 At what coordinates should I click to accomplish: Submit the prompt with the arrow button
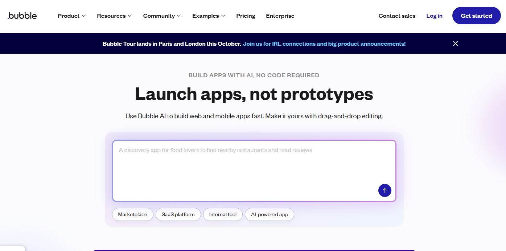click(384, 190)
